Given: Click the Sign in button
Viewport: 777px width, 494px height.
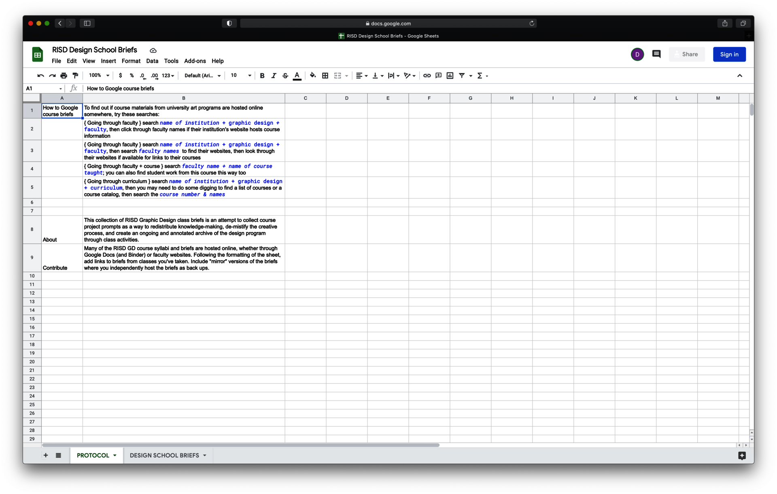Looking at the screenshot, I should 729,54.
